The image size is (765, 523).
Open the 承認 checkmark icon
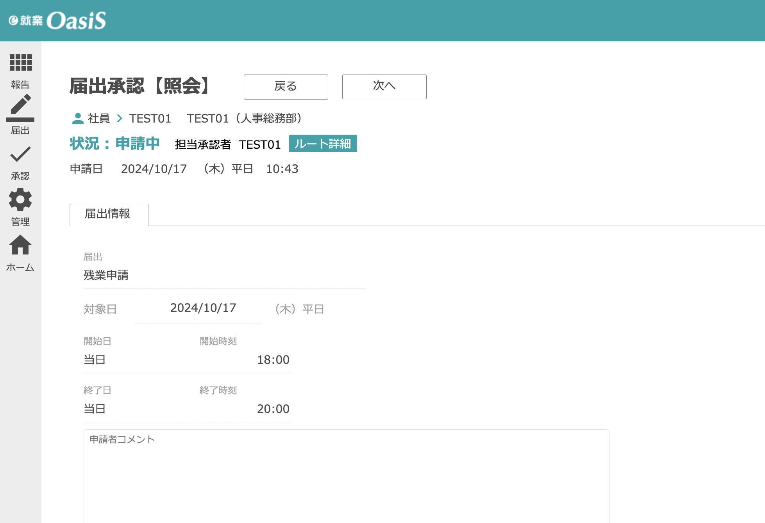pyautogui.click(x=20, y=154)
